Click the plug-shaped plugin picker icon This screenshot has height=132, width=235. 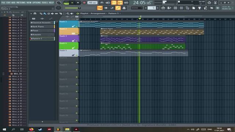(x=199, y=8)
